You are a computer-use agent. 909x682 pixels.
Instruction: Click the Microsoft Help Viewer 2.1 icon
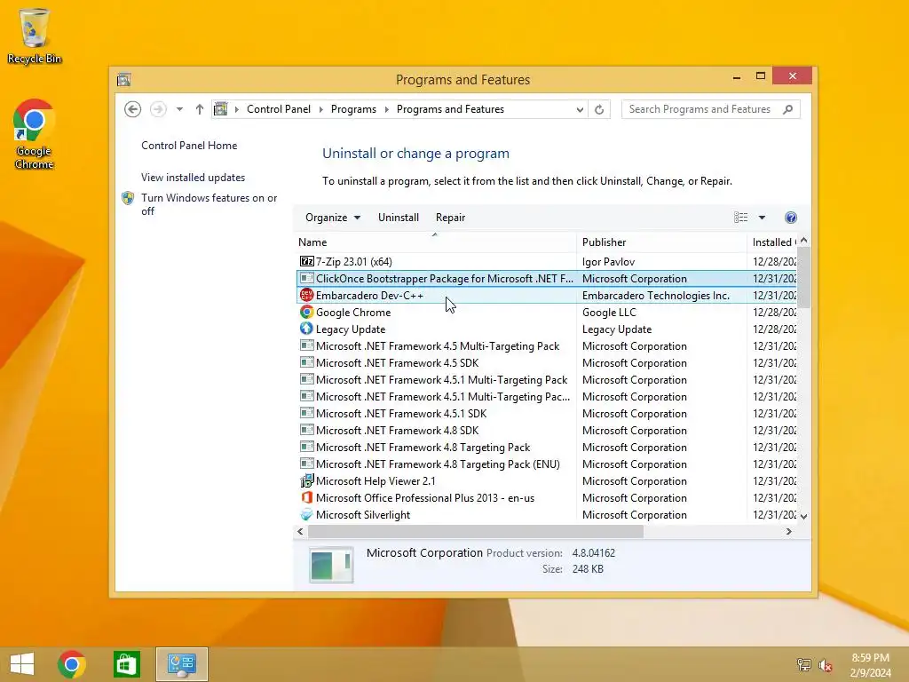click(306, 480)
